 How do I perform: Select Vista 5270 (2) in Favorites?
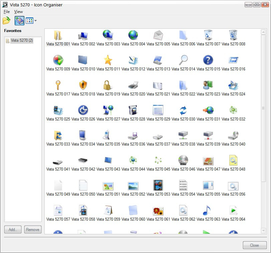pyautogui.click(x=22, y=40)
